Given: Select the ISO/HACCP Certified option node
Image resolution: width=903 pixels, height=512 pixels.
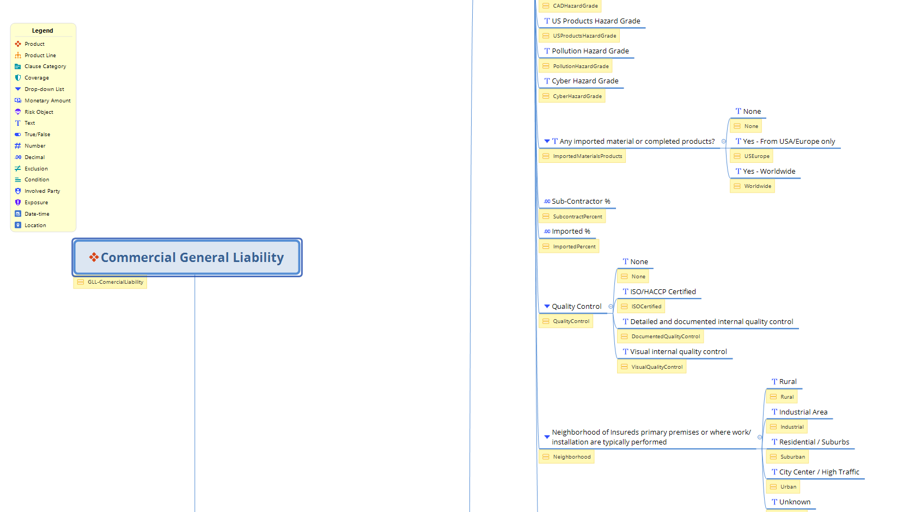Looking at the screenshot, I should (x=662, y=292).
